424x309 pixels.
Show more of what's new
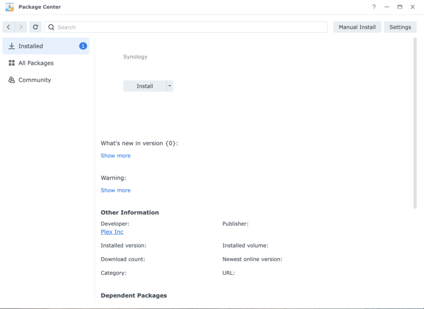(x=116, y=156)
